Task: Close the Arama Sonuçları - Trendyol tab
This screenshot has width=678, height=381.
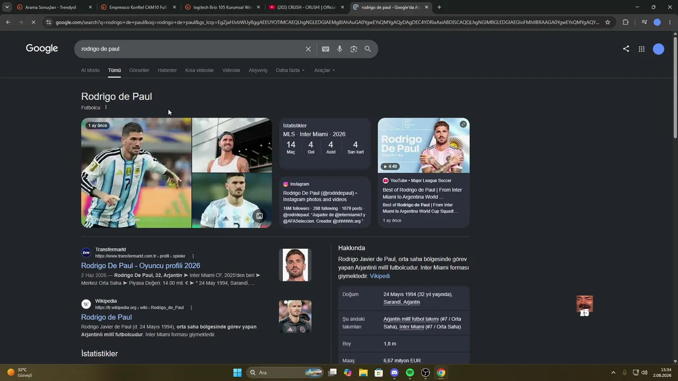Action: coord(90,7)
